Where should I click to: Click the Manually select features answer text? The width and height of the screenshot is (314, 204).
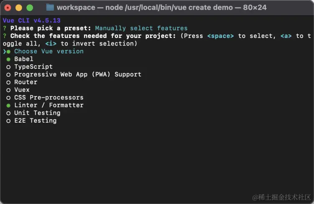click(x=141, y=28)
